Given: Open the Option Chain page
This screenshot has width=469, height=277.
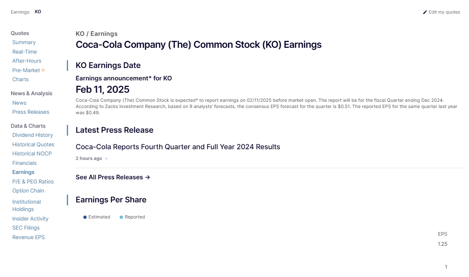Looking at the screenshot, I should pos(28,191).
